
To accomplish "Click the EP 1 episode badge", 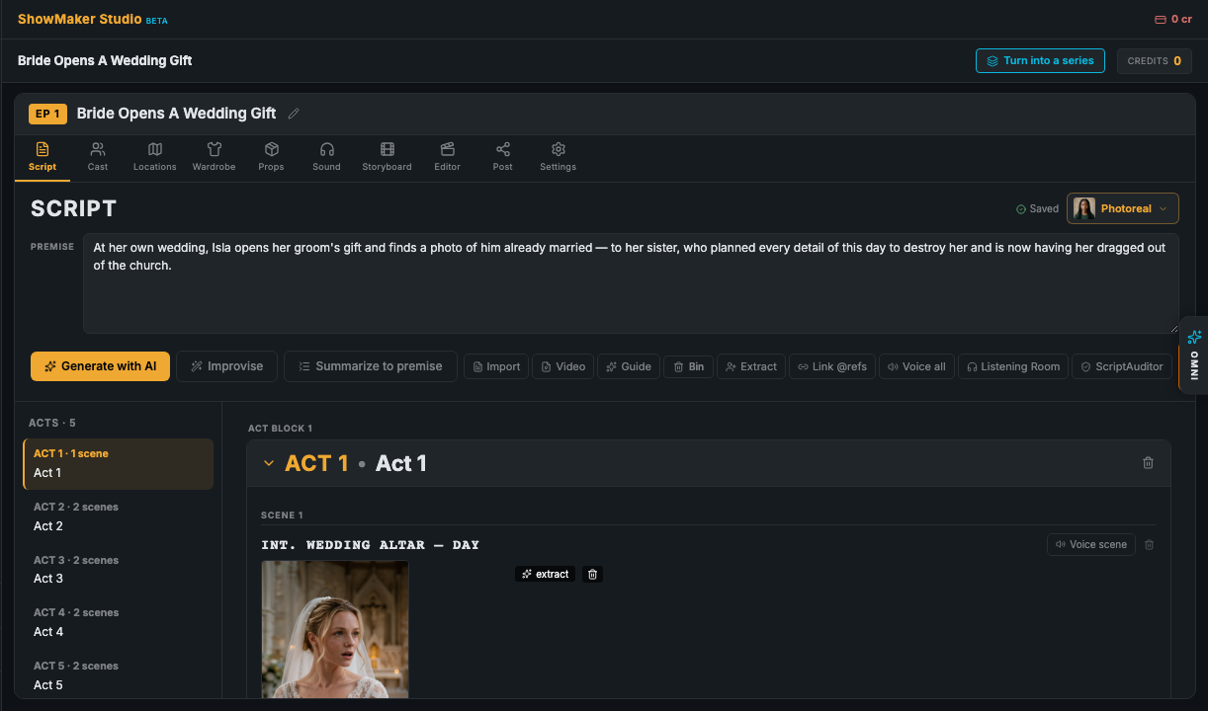I will 47,114.
